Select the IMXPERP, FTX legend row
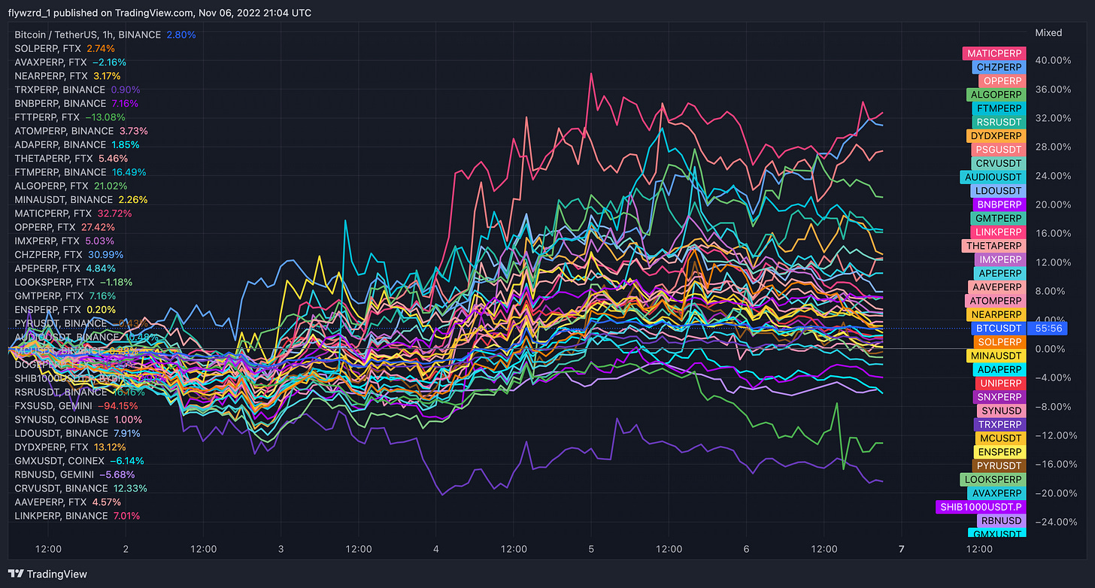The width and height of the screenshot is (1095, 588). [x=64, y=241]
